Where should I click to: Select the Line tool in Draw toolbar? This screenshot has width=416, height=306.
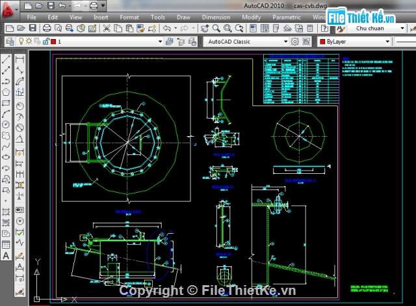coord(6,59)
